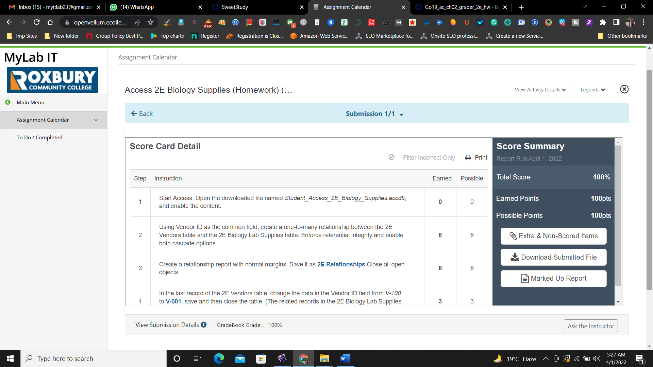
Task: Close the activity with the circled X
Action: (x=624, y=89)
